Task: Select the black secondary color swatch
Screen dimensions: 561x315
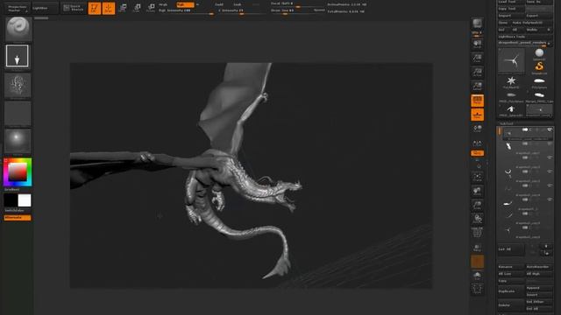Action: point(11,200)
